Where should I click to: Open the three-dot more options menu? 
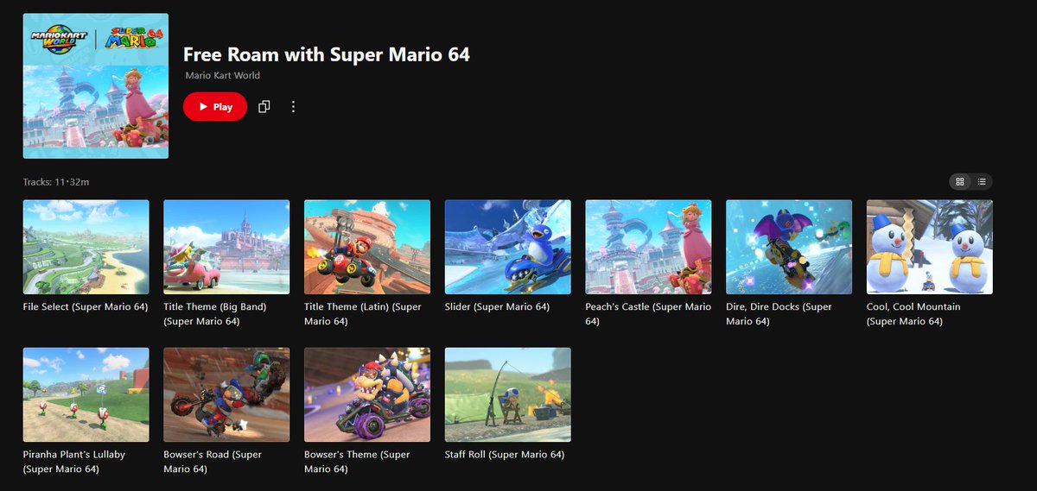point(293,107)
